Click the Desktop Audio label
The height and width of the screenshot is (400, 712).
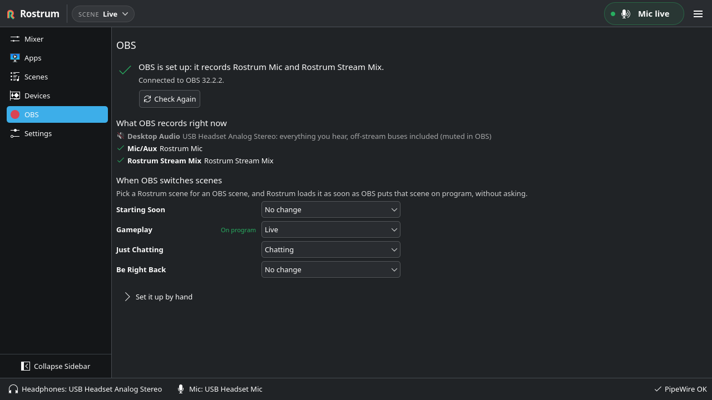154,136
